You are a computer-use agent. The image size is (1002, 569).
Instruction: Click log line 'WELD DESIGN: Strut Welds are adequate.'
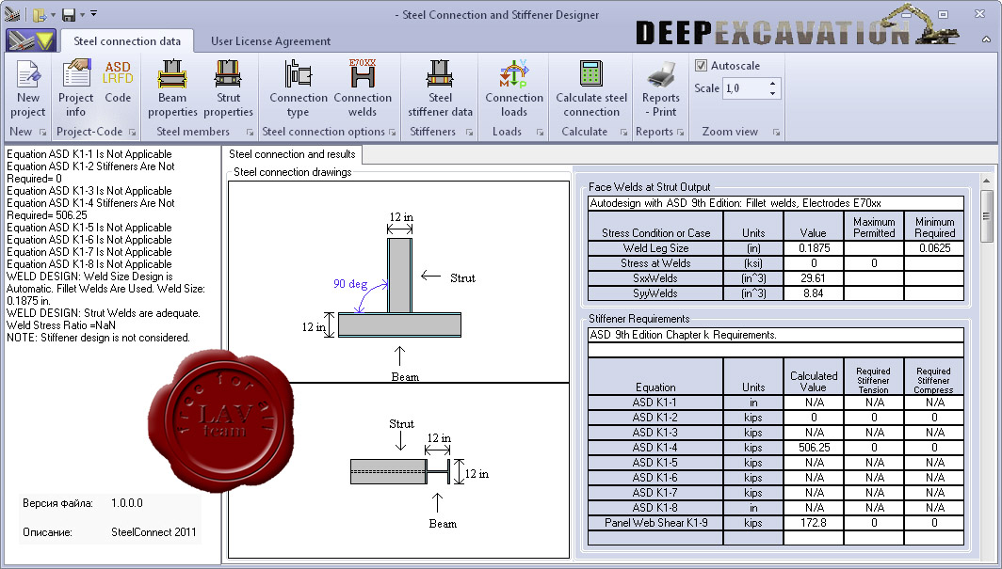pyautogui.click(x=103, y=313)
